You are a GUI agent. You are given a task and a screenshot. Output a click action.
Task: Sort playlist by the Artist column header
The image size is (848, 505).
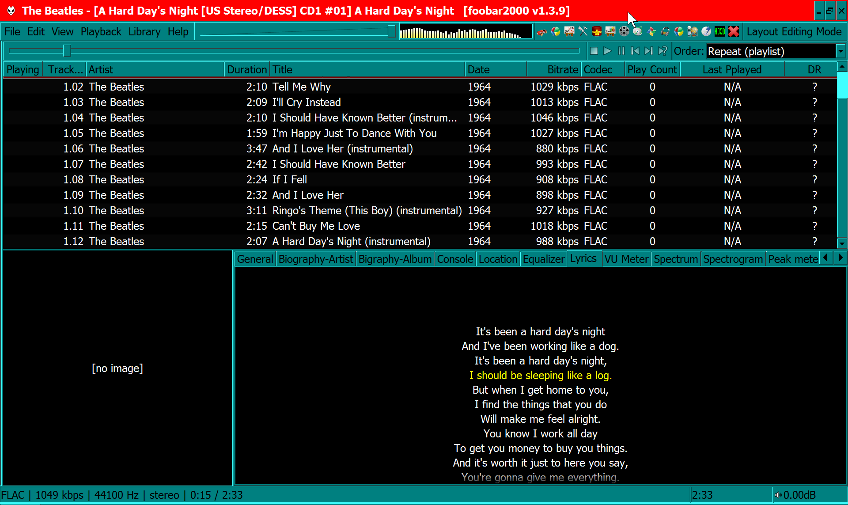coord(155,69)
